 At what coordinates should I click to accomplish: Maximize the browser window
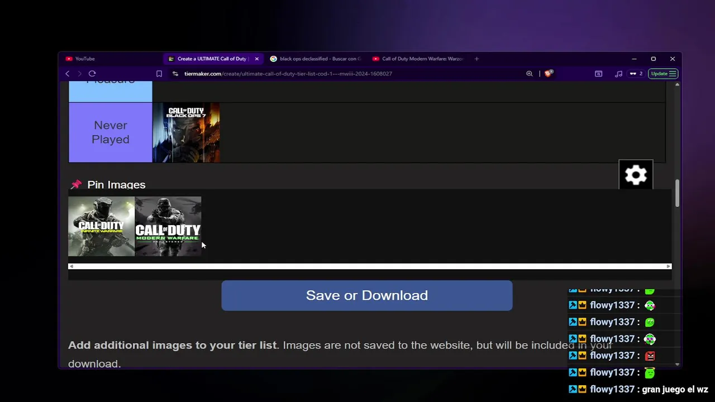point(653,59)
